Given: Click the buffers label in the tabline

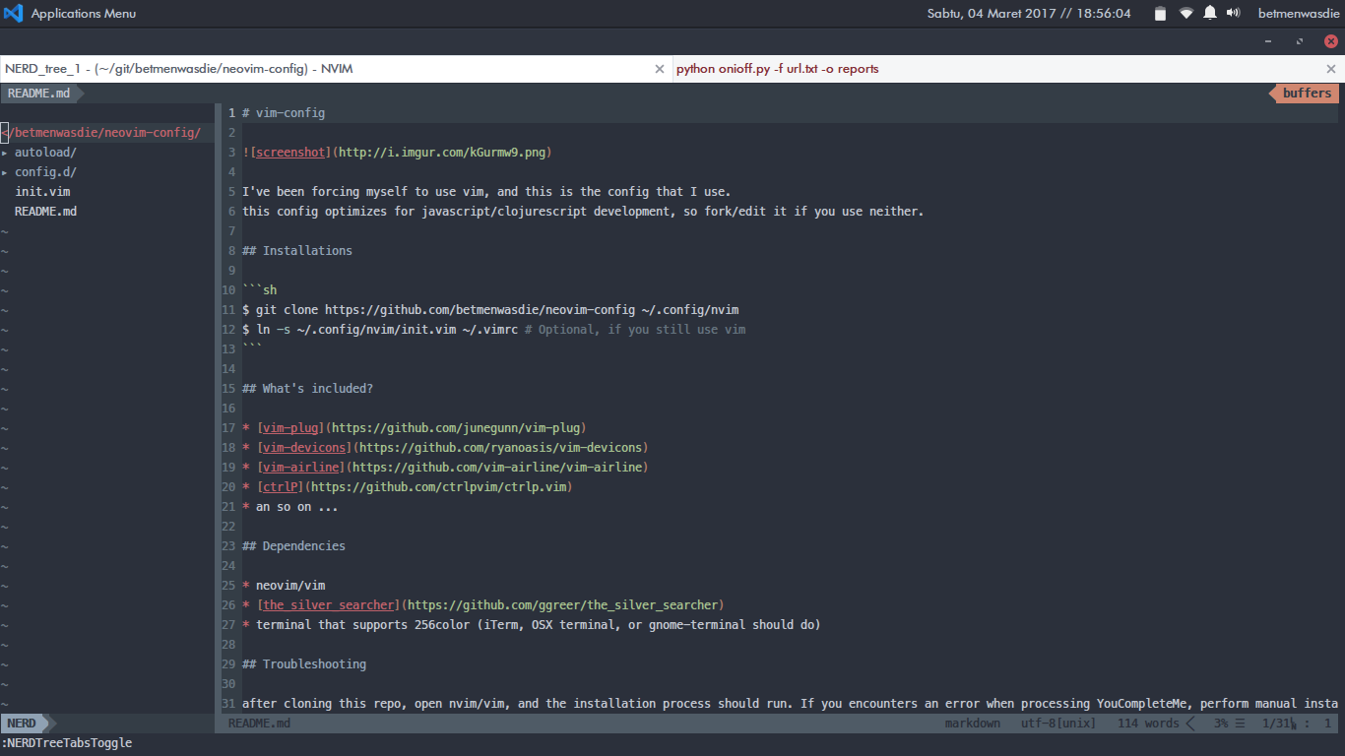Looking at the screenshot, I should click(x=1307, y=94).
